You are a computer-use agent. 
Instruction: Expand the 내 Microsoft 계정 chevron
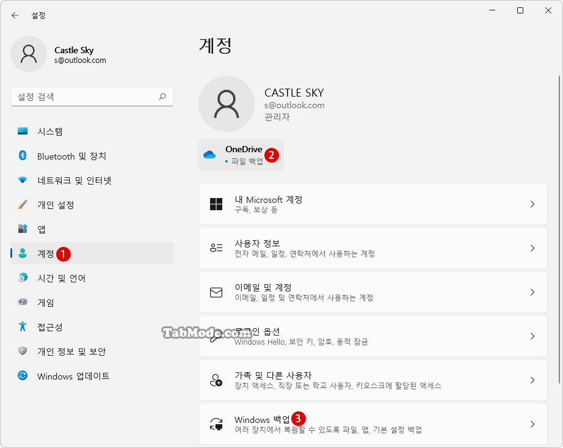click(532, 204)
